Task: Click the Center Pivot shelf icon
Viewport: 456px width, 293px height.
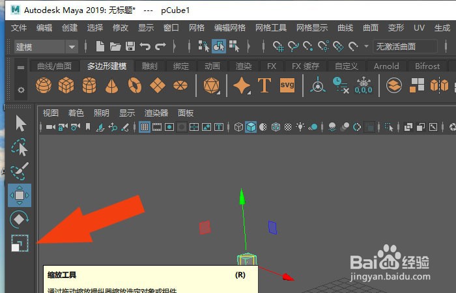Action: 318,85
